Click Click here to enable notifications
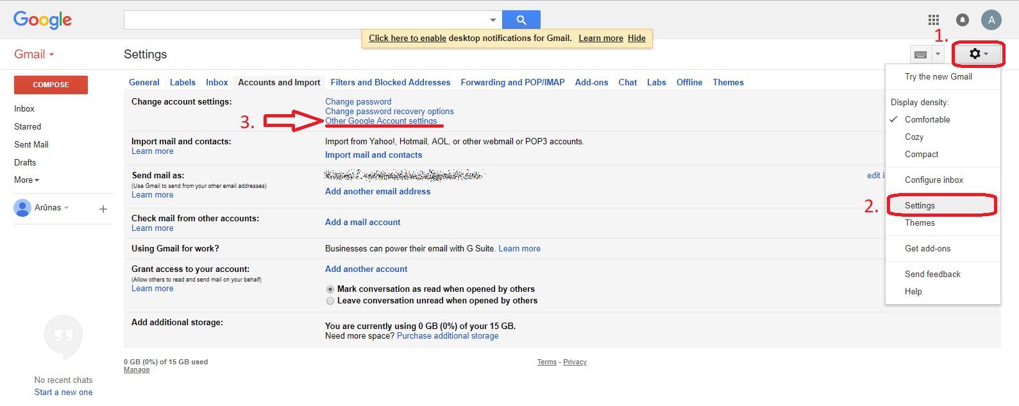This screenshot has width=1019, height=406. coord(408,38)
